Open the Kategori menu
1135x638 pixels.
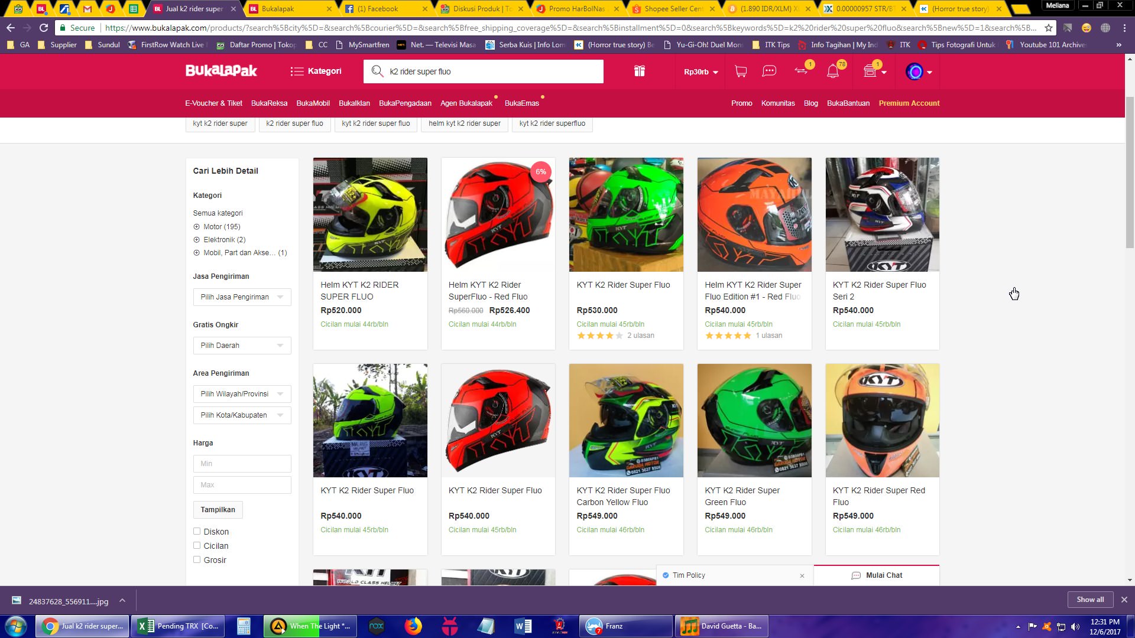point(316,71)
